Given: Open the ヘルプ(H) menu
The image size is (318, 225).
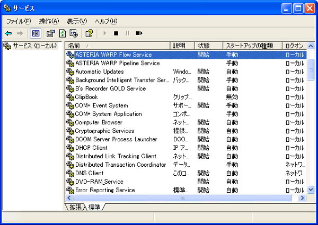Looking at the screenshot, I should (106, 21).
